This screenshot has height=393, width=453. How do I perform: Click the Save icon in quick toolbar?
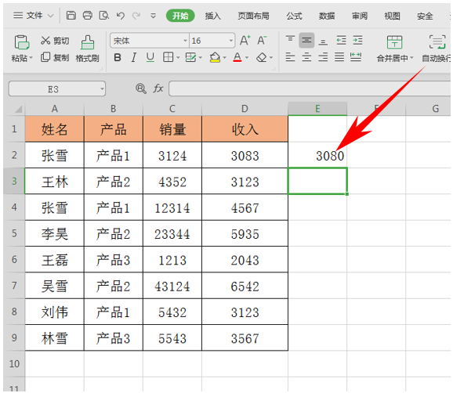(x=71, y=16)
